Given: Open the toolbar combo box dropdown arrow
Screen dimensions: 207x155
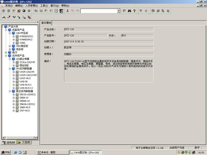Looking at the screenshot, I should (x=119, y=11).
